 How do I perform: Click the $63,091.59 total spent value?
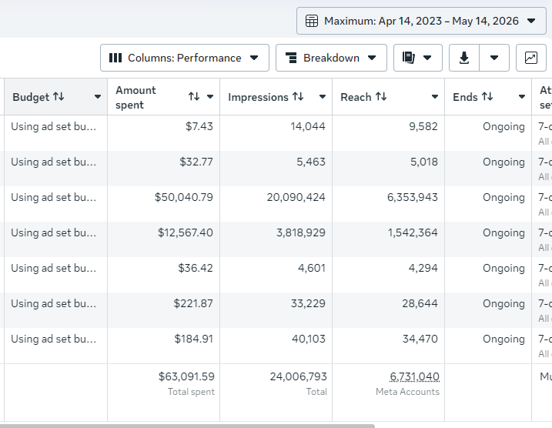click(x=186, y=377)
